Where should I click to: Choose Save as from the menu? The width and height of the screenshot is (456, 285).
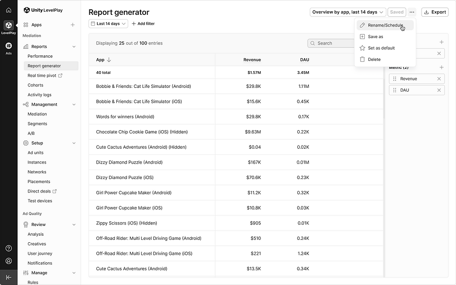385,37
